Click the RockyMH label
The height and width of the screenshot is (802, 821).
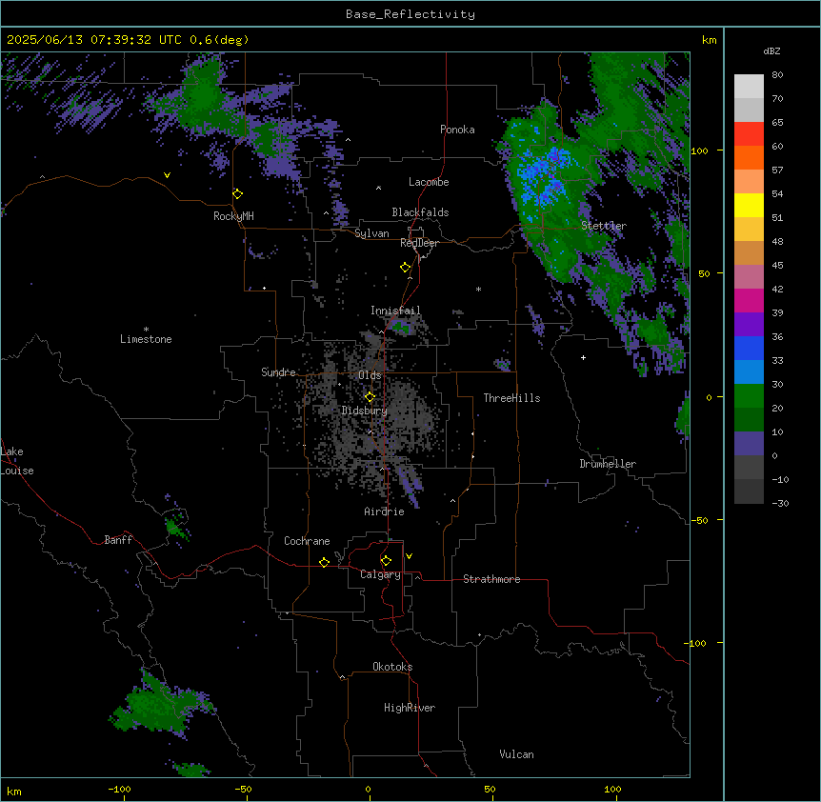pos(233,216)
